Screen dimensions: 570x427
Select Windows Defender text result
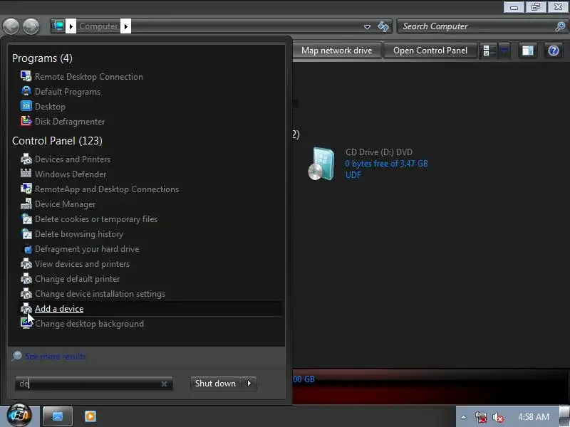(71, 174)
